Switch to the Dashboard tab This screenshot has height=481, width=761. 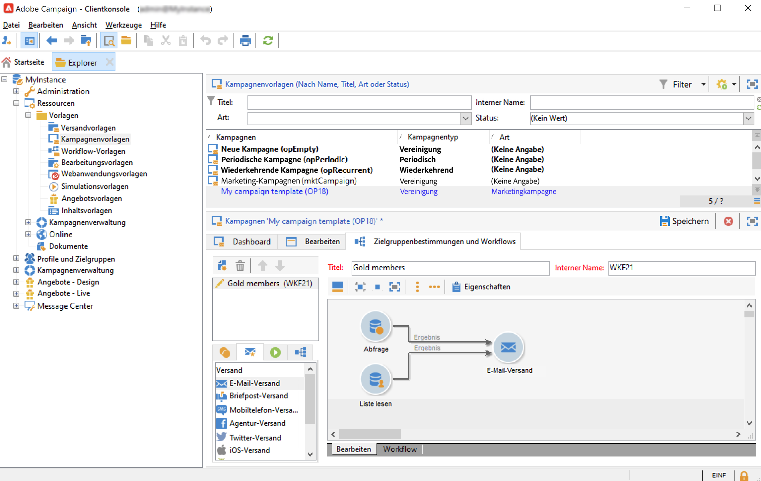tap(242, 241)
